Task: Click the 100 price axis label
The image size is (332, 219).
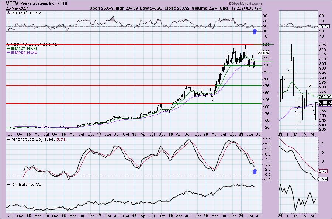Action: [x=266, y=107]
